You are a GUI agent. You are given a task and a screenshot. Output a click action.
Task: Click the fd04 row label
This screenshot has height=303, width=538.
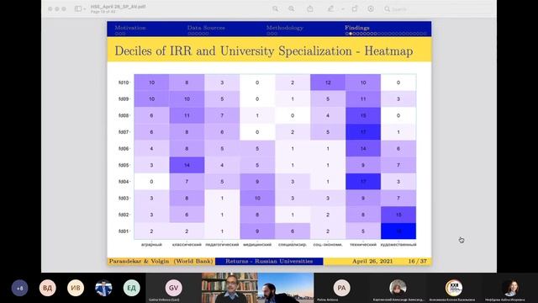(x=124, y=182)
